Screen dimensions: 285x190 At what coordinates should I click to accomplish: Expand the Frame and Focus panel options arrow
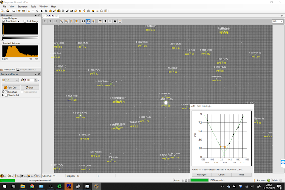tap(36, 74)
